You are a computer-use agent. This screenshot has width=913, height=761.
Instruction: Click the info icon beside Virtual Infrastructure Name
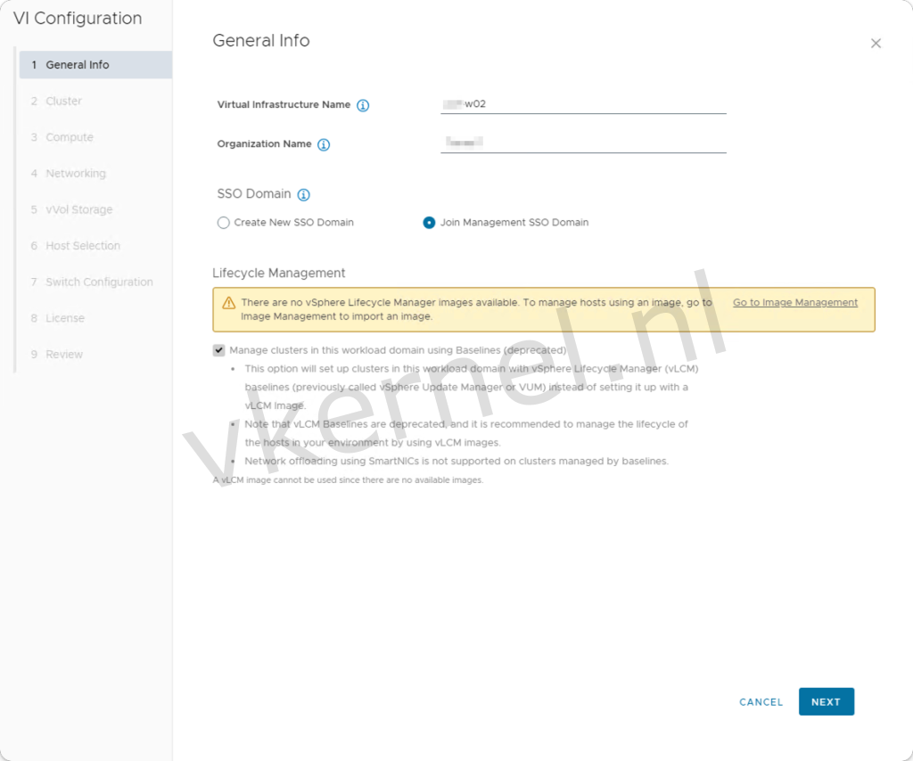pos(363,105)
